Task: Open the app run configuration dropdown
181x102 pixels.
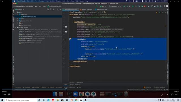Action: click(103, 6)
